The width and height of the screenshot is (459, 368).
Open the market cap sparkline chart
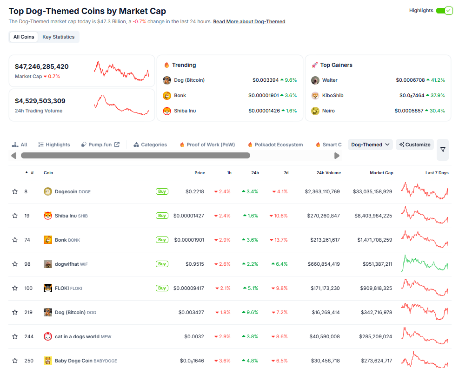[121, 71]
